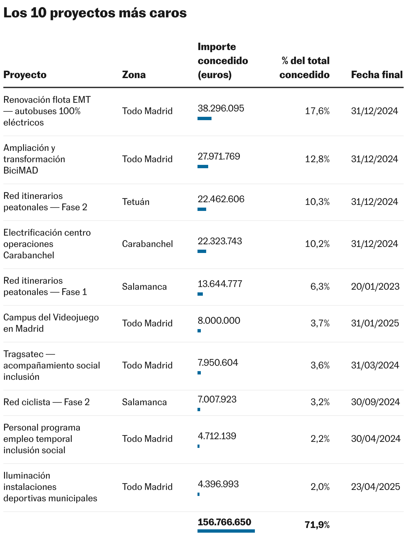The height and width of the screenshot is (540, 407).
Task: Select the Renovación flota EMT project row
Action: (x=203, y=111)
